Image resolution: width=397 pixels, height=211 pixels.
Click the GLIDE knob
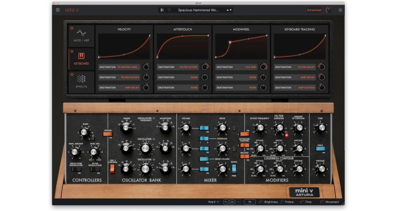[85, 132]
